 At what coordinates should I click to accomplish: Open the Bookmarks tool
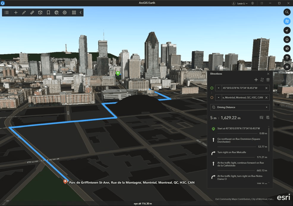pos(48,12)
